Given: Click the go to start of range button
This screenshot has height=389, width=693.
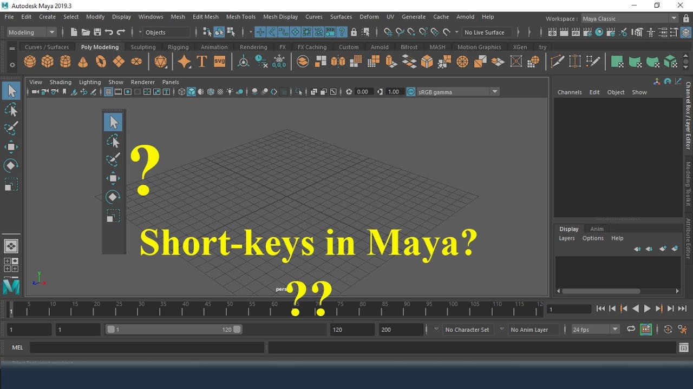Looking at the screenshot, I should [600, 308].
